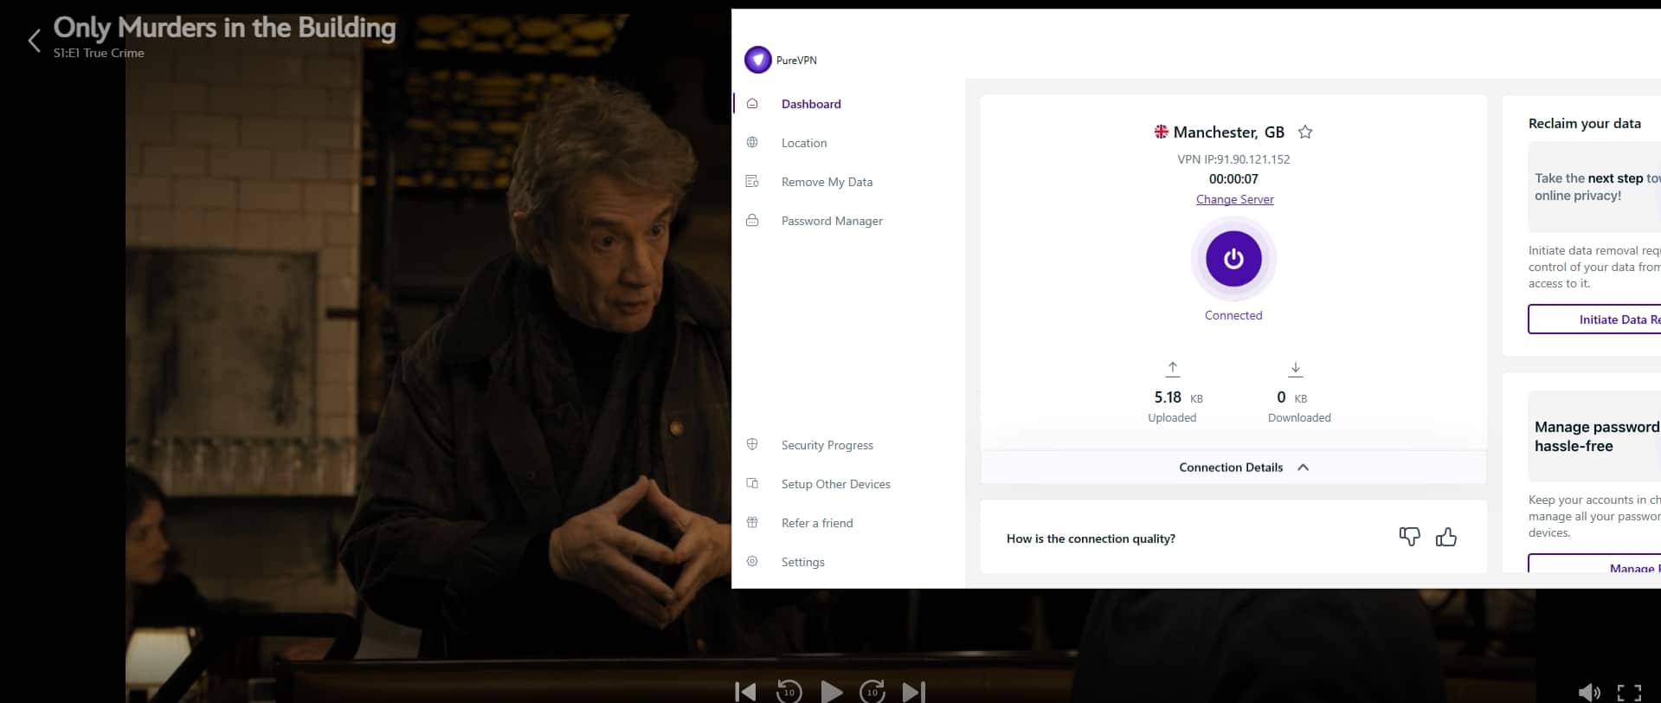The image size is (1661, 703).
Task: Open Security Progress in the sidebar
Action: tap(827, 445)
